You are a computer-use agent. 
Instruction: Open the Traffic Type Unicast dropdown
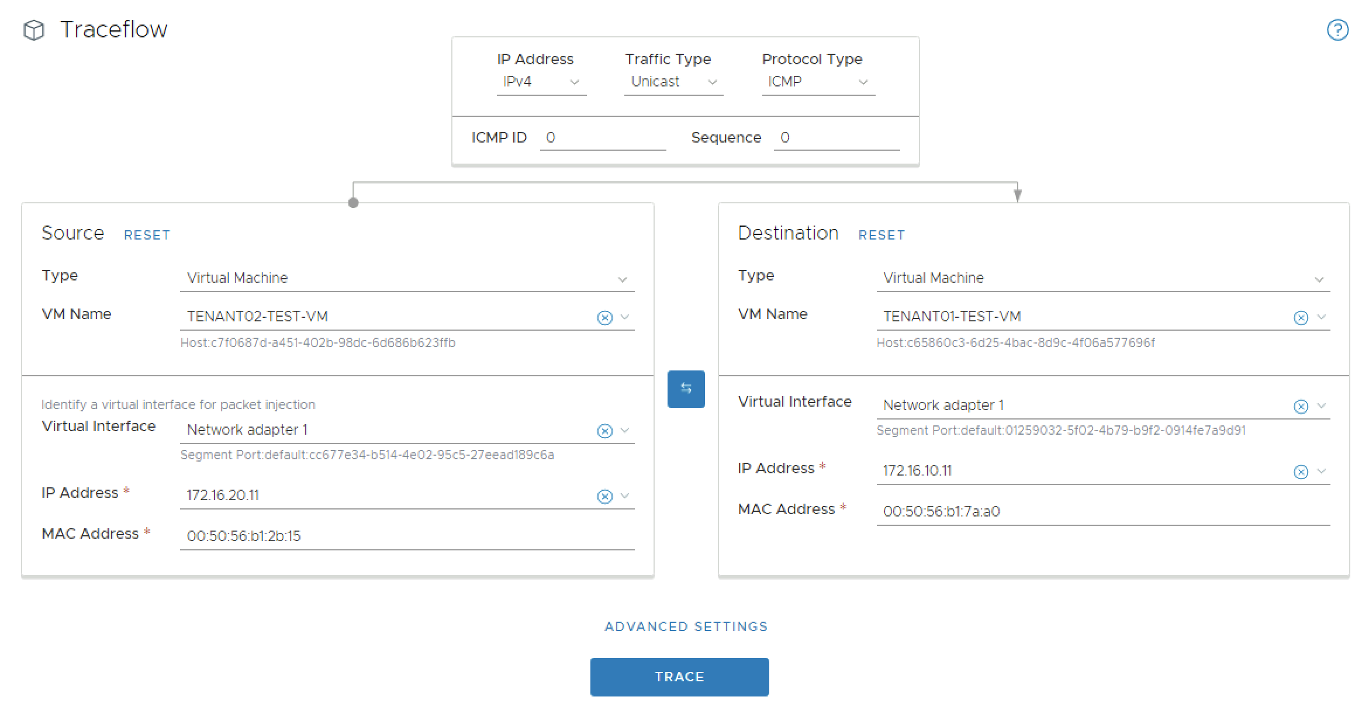click(673, 82)
